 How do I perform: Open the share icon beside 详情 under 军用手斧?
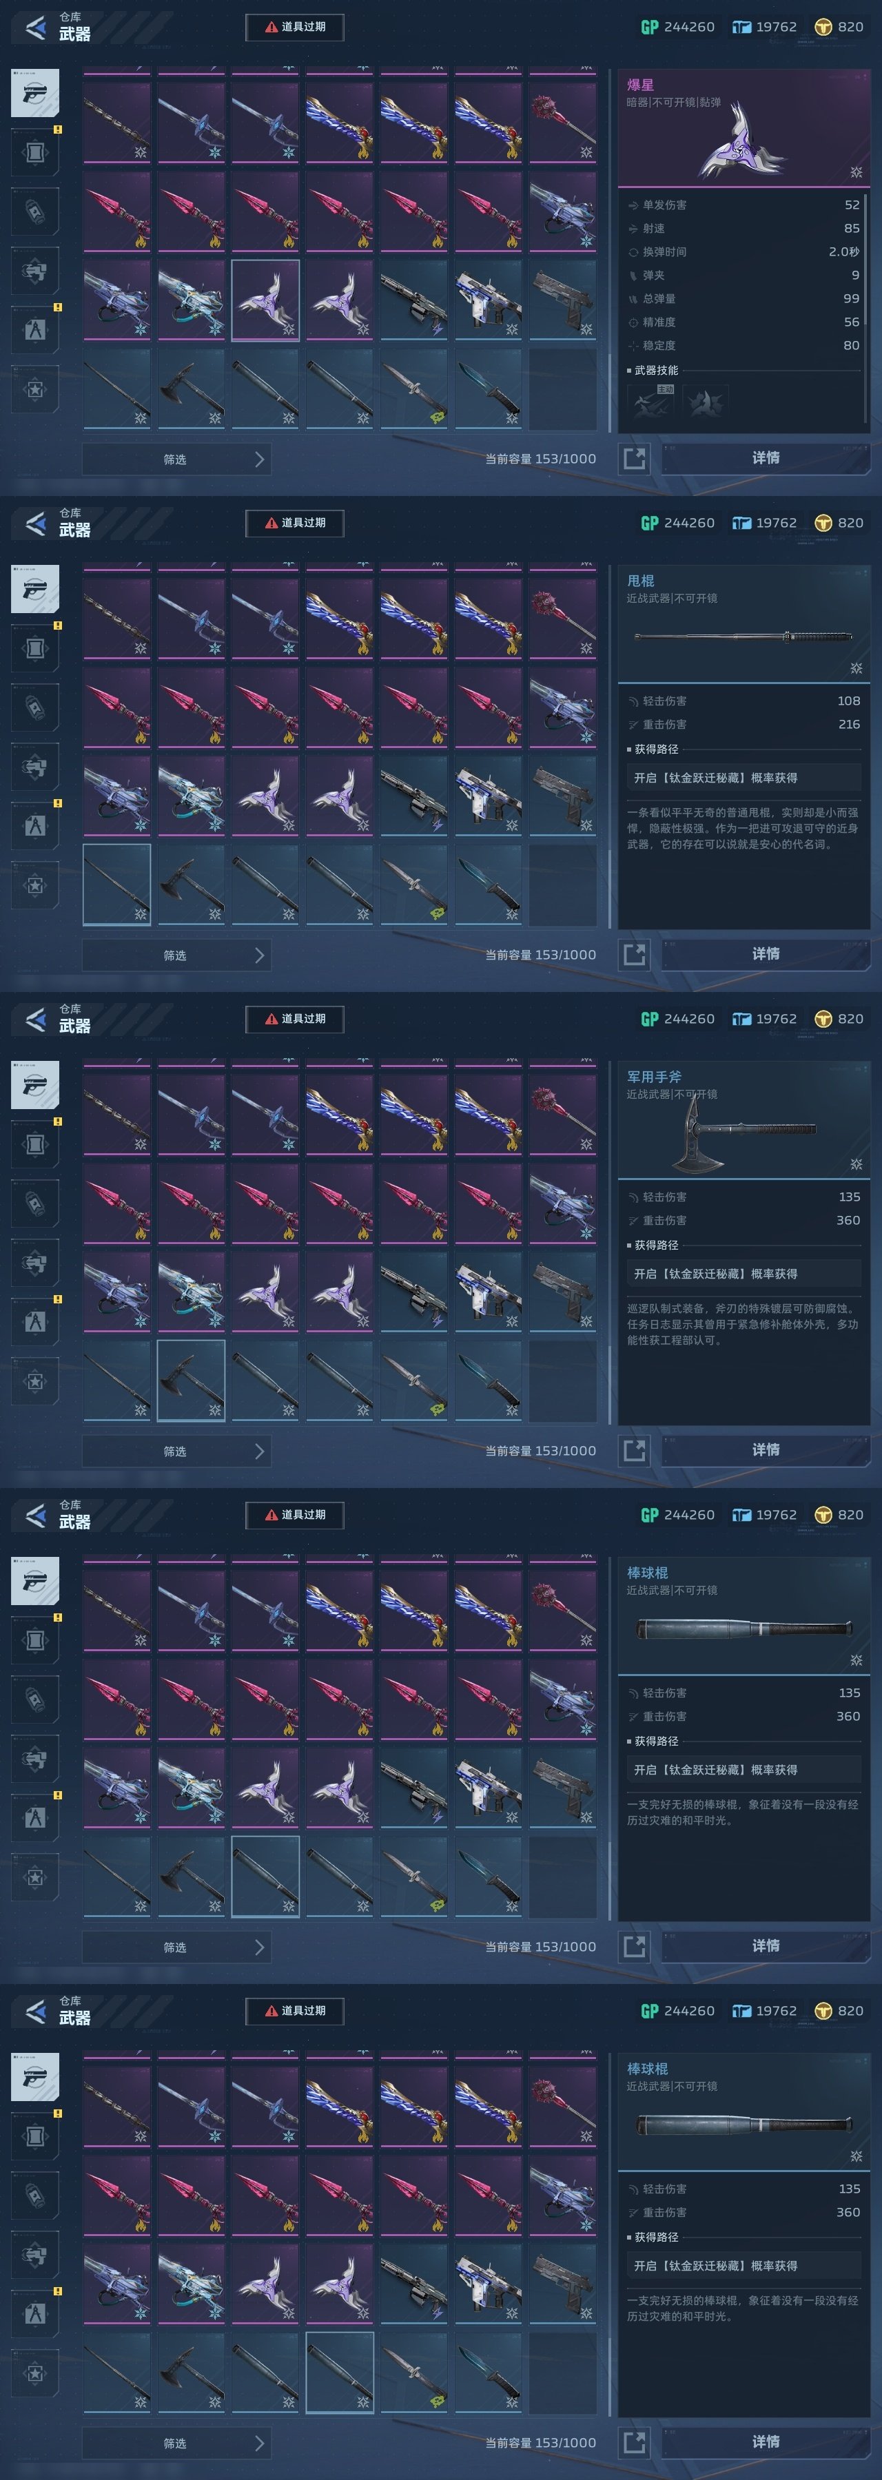click(x=635, y=1450)
